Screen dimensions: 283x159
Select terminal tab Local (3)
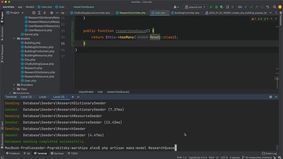coord(59,97)
